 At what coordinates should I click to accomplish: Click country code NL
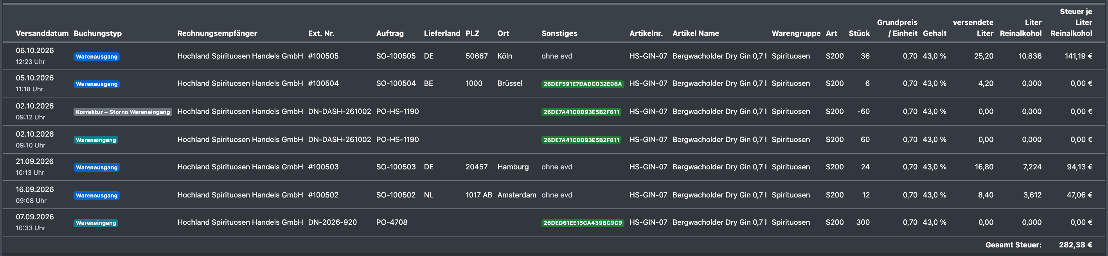tap(429, 195)
